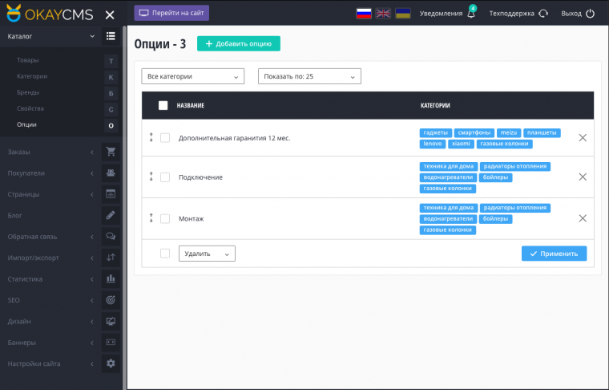Tick the select-all checkbox in table header
This screenshot has height=390, width=609.
(163, 105)
